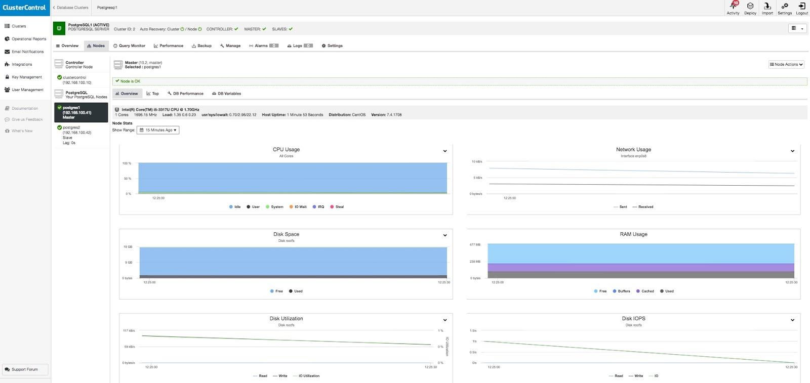Switch to the Manage tab
810x383 pixels.
tap(230, 46)
